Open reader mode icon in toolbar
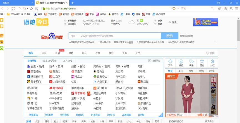Viewport: 240px width, 123px height. coord(37,9)
